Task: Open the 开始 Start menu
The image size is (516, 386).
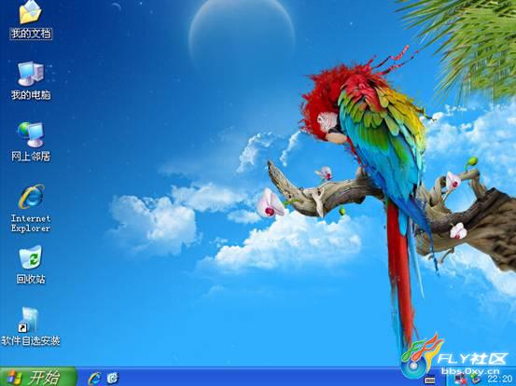Action: pyautogui.click(x=38, y=377)
